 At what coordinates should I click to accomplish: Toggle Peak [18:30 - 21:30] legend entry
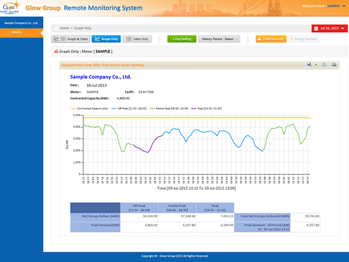(x=206, y=109)
